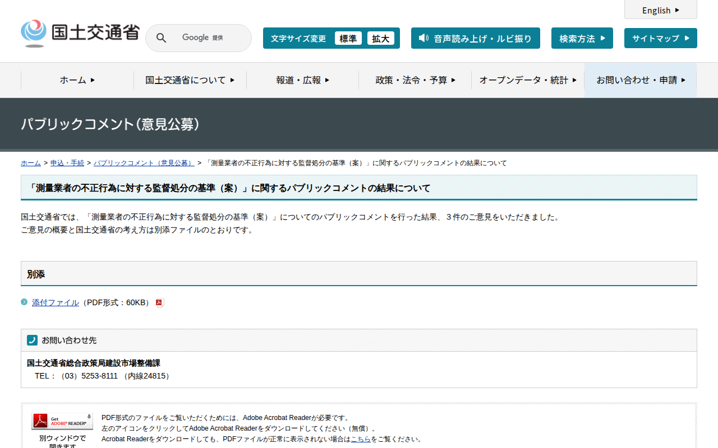718x448 pixels.
Task: Click the パブリックコメント（意見公募） page banner title
Action: [x=111, y=124]
